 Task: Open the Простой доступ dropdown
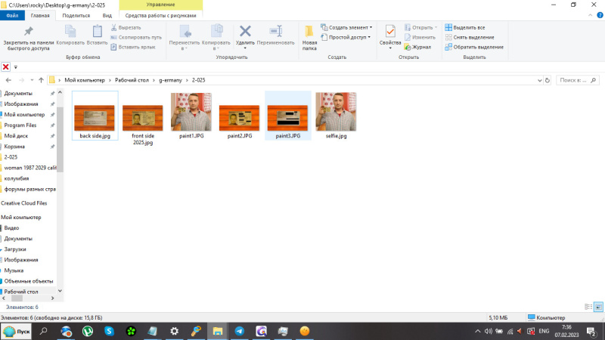347,36
